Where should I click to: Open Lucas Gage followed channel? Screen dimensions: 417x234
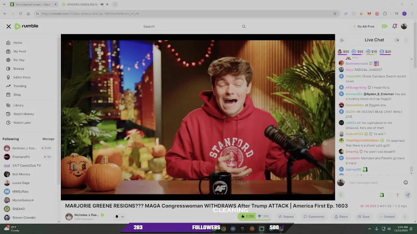point(21,183)
